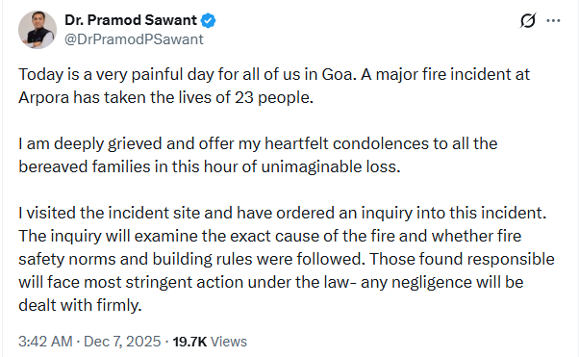
Task: Click the word 'Goa' in the post
Action: 337,74
